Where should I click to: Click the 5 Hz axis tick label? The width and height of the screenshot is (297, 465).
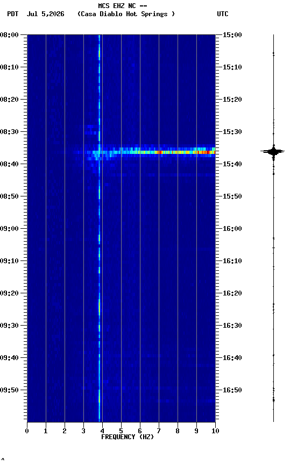(121, 431)
